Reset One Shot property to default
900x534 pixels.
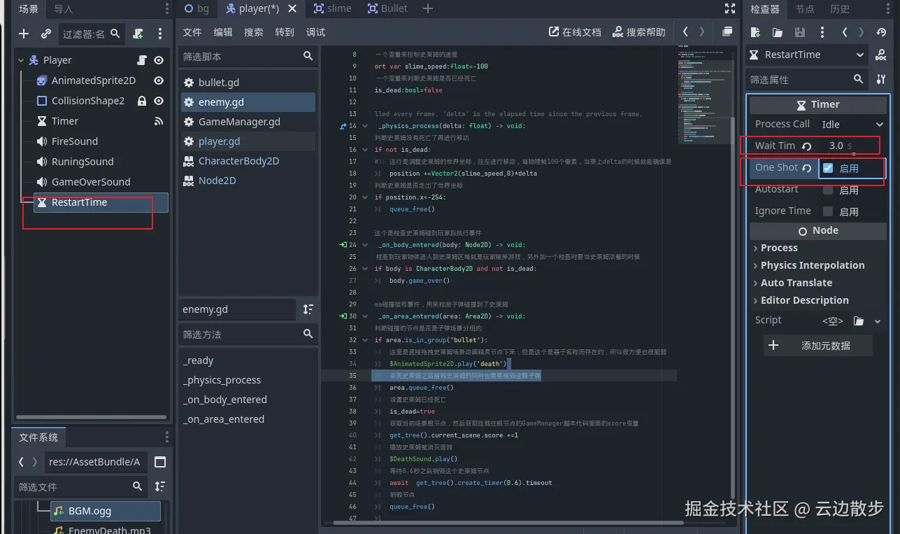coord(807,169)
